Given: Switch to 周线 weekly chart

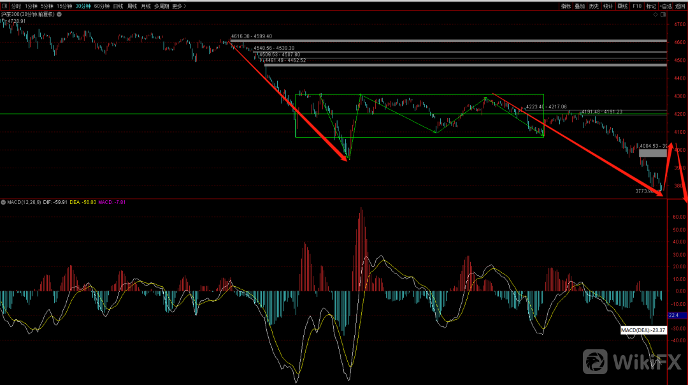Looking at the screenshot, I should [132, 6].
